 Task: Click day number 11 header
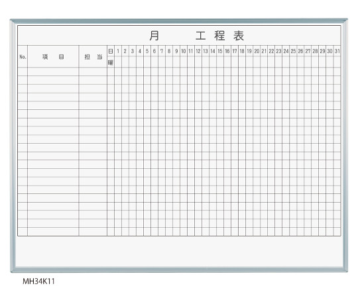click(x=191, y=51)
